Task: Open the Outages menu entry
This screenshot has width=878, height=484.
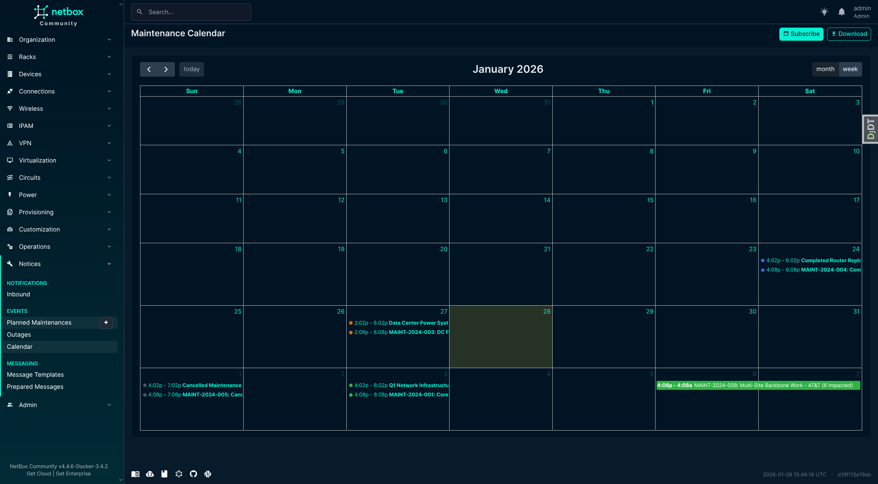Action: (19, 334)
